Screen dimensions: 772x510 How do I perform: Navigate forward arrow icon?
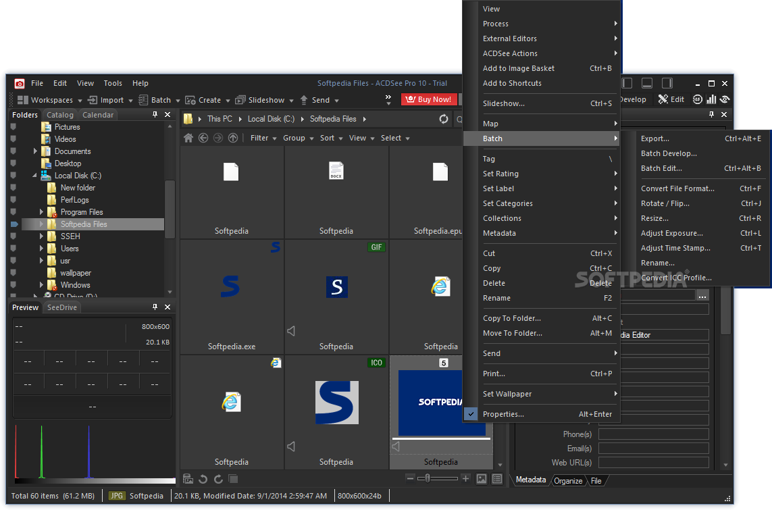coord(218,138)
